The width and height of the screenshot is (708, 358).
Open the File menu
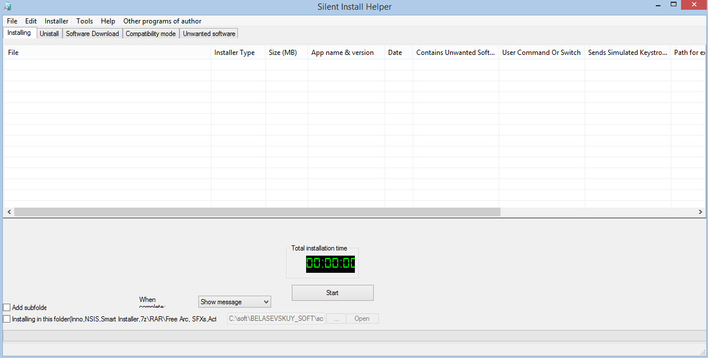(x=12, y=21)
